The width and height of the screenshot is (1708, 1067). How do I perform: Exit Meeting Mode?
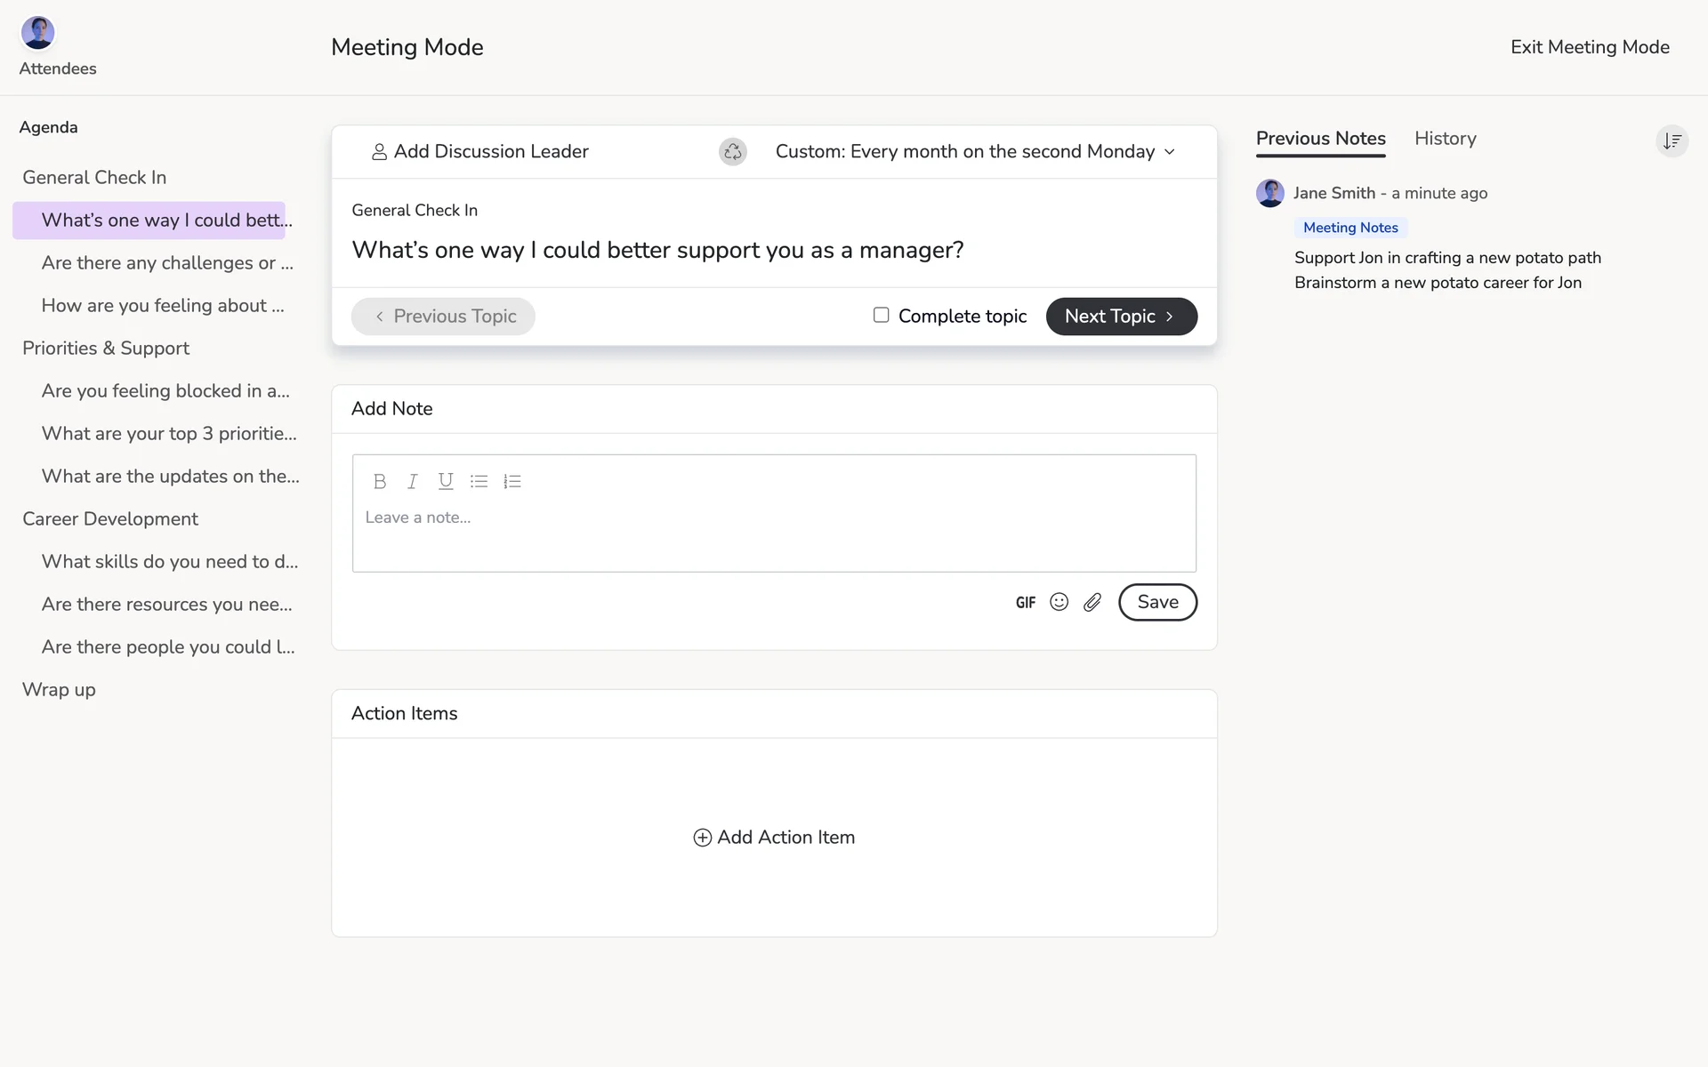pos(1589,47)
